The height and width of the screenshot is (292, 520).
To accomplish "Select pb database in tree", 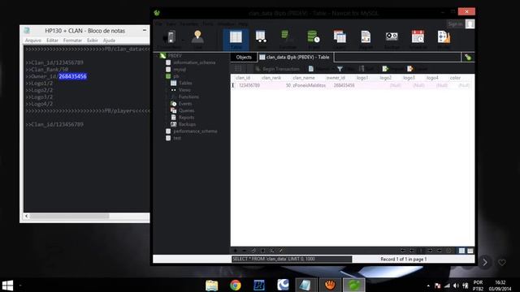I will click(x=172, y=76).
